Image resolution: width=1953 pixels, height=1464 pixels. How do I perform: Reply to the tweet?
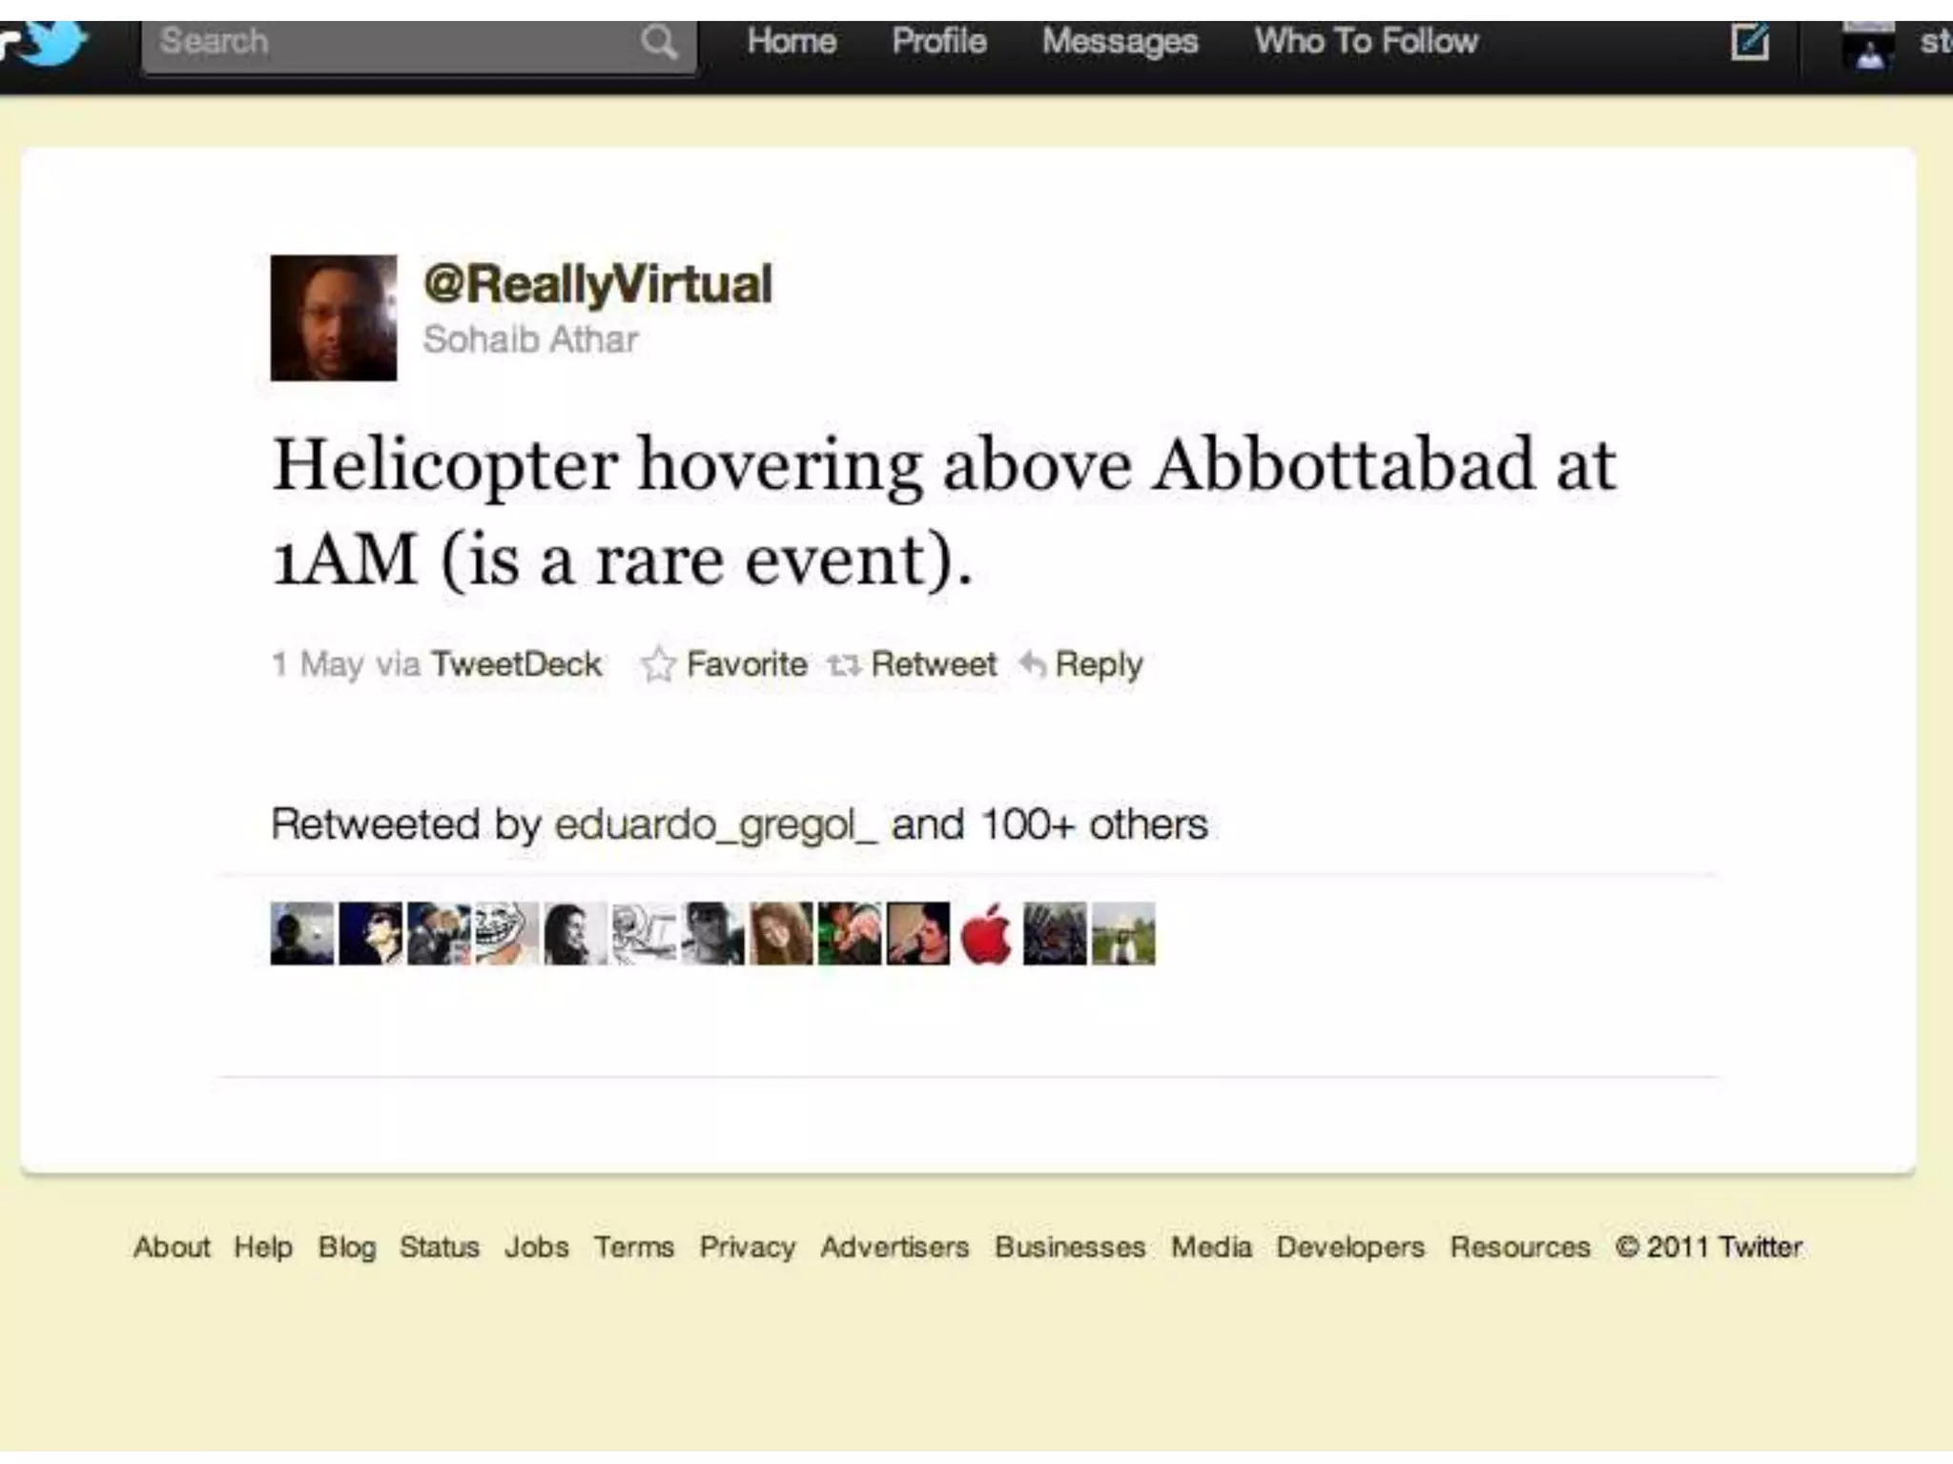click(x=1080, y=664)
